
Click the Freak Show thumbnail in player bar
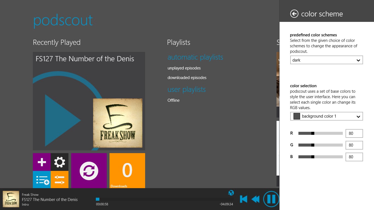[x=11, y=199]
